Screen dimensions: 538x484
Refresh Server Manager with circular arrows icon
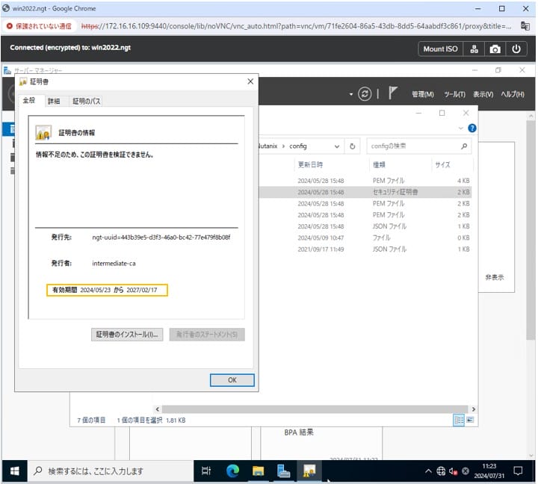click(365, 94)
